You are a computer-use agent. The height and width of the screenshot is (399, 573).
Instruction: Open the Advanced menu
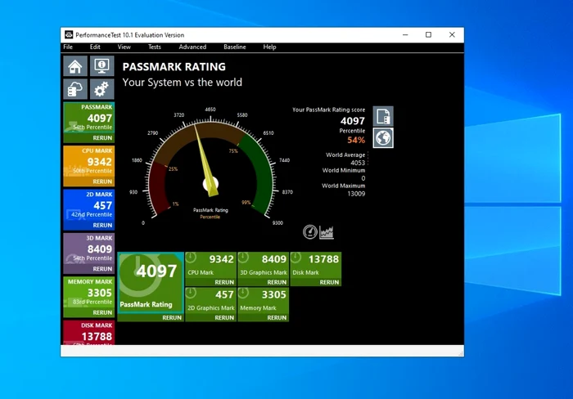click(x=192, y=47)
